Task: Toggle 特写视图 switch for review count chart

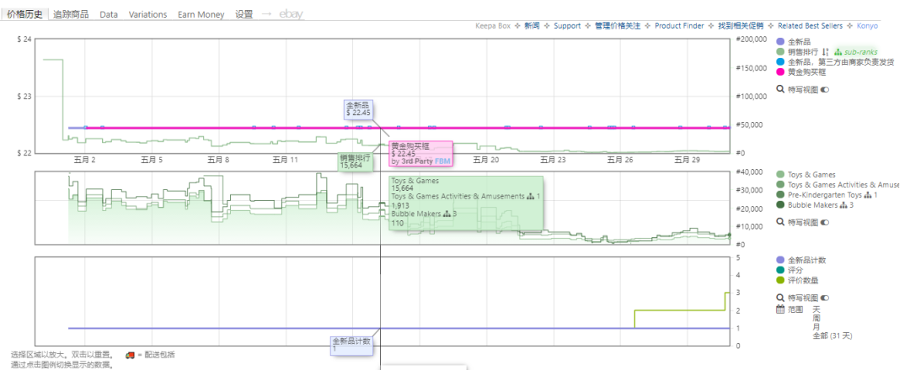Action: coord(825,299)
